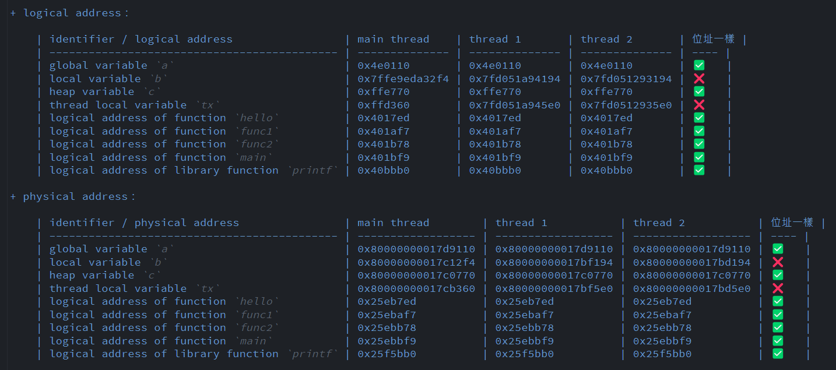Click the plus bullet before "logical address"

pyautogui.click(x=13, y=13)
